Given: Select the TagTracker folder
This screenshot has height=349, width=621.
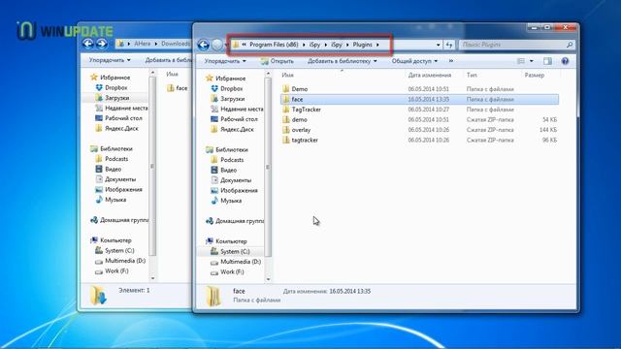Looking at the screenshot, I should [307, 110].
